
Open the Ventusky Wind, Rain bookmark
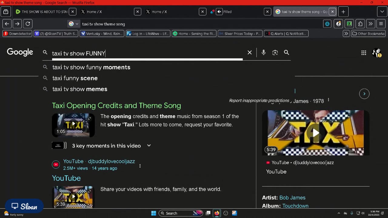[x=102, y=34]
